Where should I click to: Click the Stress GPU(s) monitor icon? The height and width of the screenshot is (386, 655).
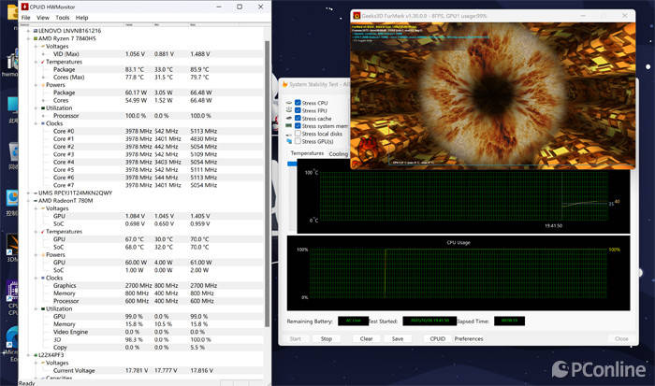click(288, 141)
